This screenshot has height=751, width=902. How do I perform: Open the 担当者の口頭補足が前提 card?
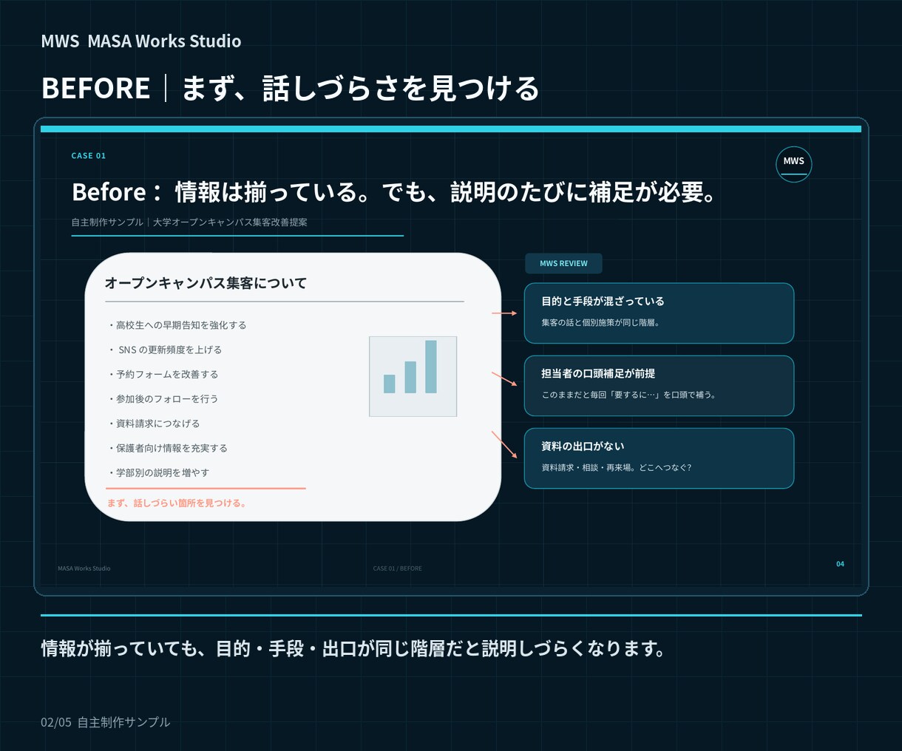click(x=659, y=386)
